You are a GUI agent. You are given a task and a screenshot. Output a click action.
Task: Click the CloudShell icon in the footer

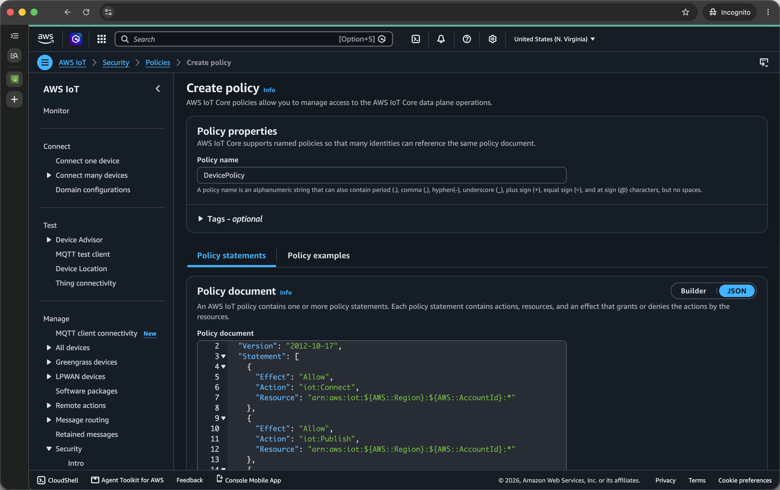click(41, 480)
